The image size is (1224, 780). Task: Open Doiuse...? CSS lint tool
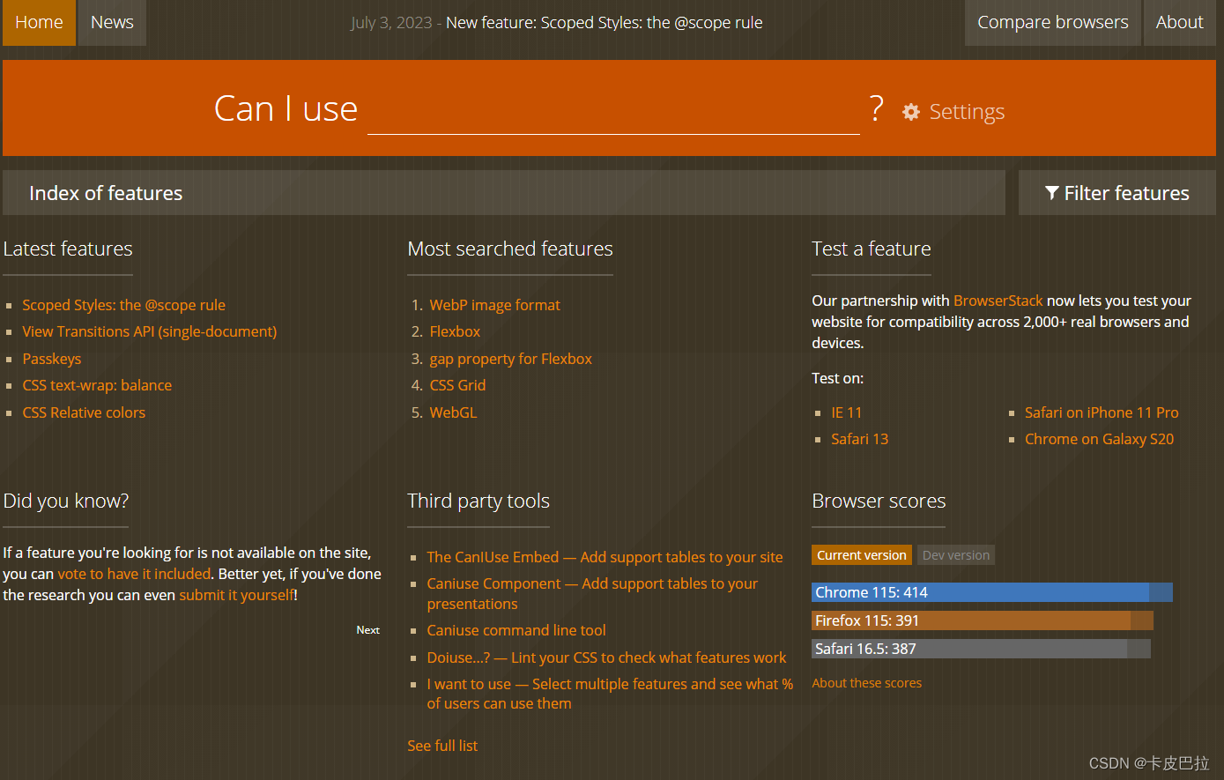coord(606,657)
